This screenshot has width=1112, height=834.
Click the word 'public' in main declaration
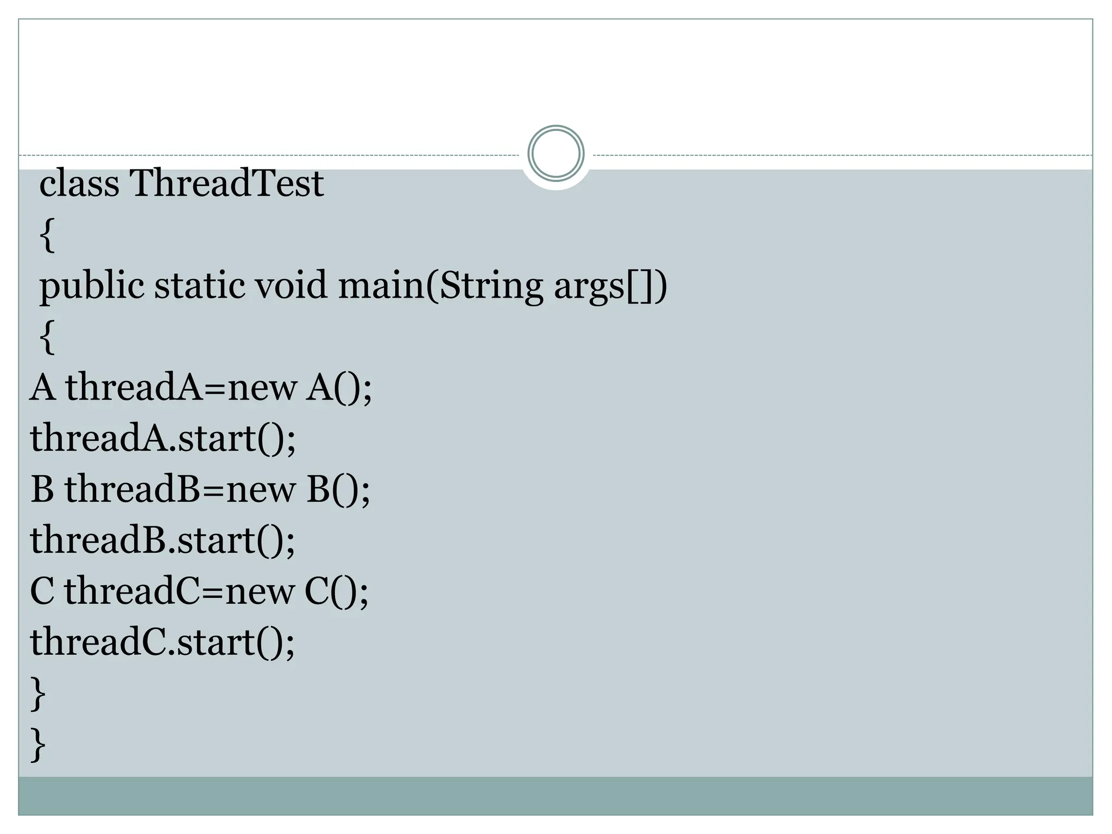click(x=92, y=286)
